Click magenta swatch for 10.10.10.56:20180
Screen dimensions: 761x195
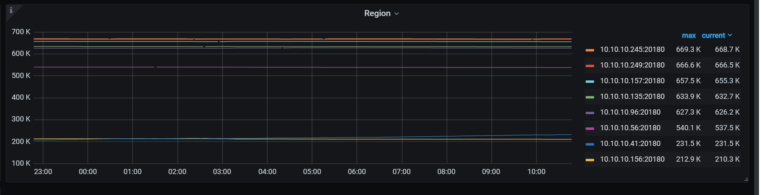pos(590,128)
